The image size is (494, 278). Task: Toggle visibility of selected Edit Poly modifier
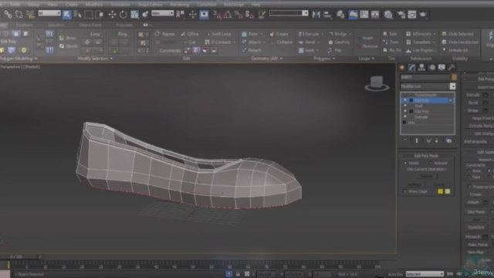[405, 100]
